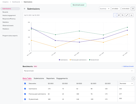The image size is (136, 104).
Task: Switch to the Reporters tab
Action: [x=50, y=78]
